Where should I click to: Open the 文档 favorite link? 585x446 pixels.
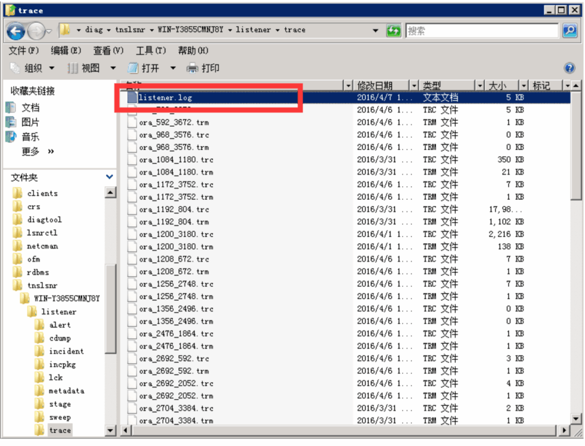(x=30, y=107)
